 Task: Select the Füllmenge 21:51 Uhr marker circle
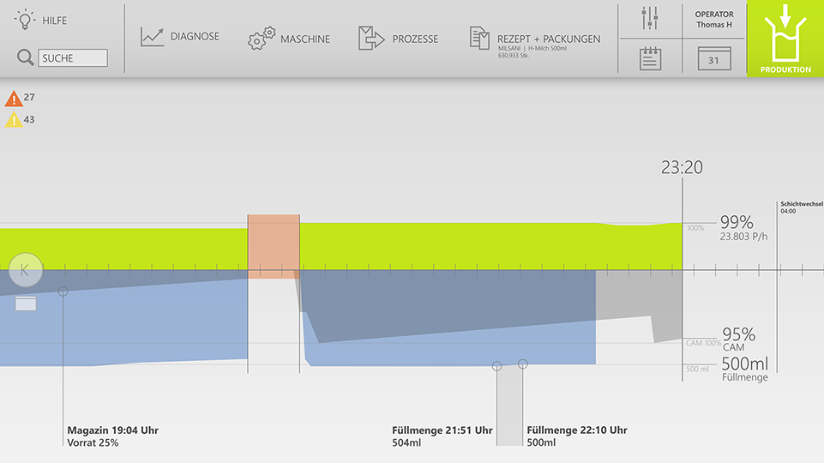(x=496, y=366)
